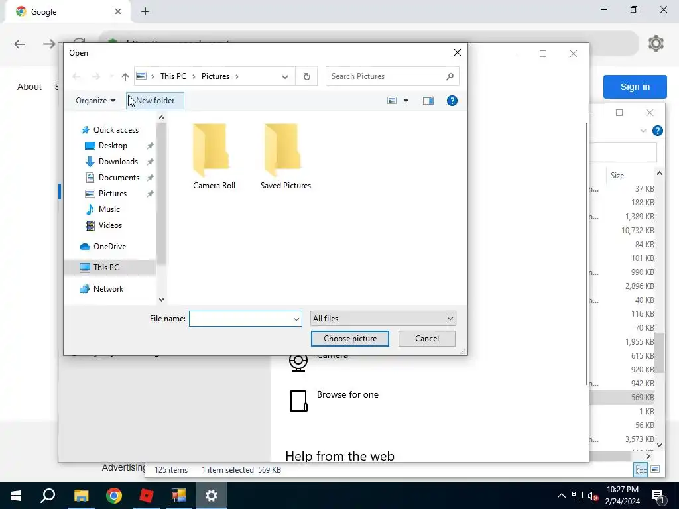Click Pictures in the address breadcrumb

(x=216, y=76)
